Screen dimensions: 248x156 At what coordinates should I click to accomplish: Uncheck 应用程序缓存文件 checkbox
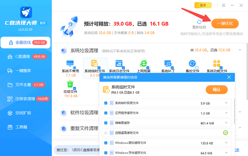[x=106, y=113]
